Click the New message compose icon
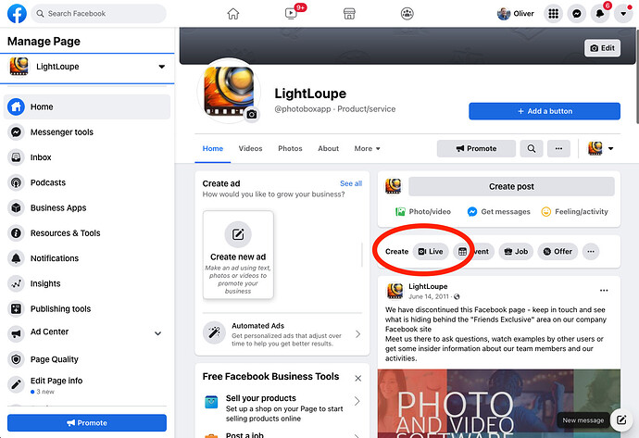The image size is (639, 438). [621, 419]
